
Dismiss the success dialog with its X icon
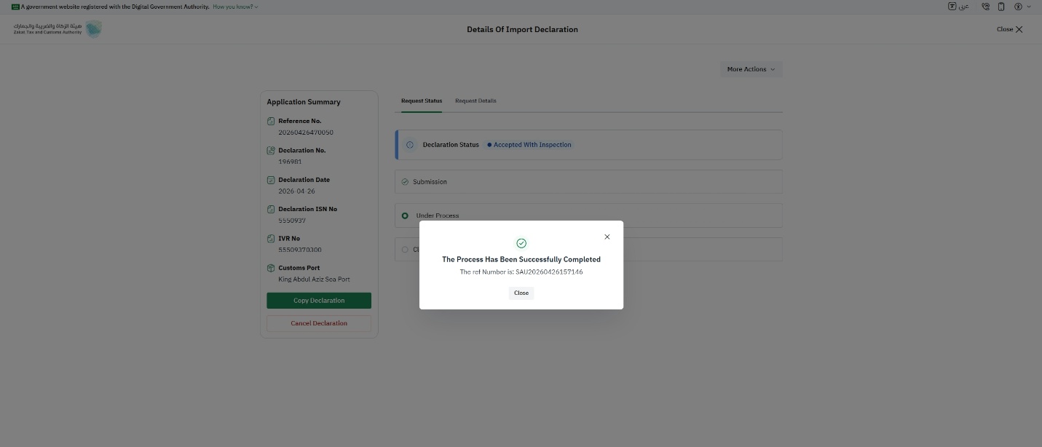point(607,237)
